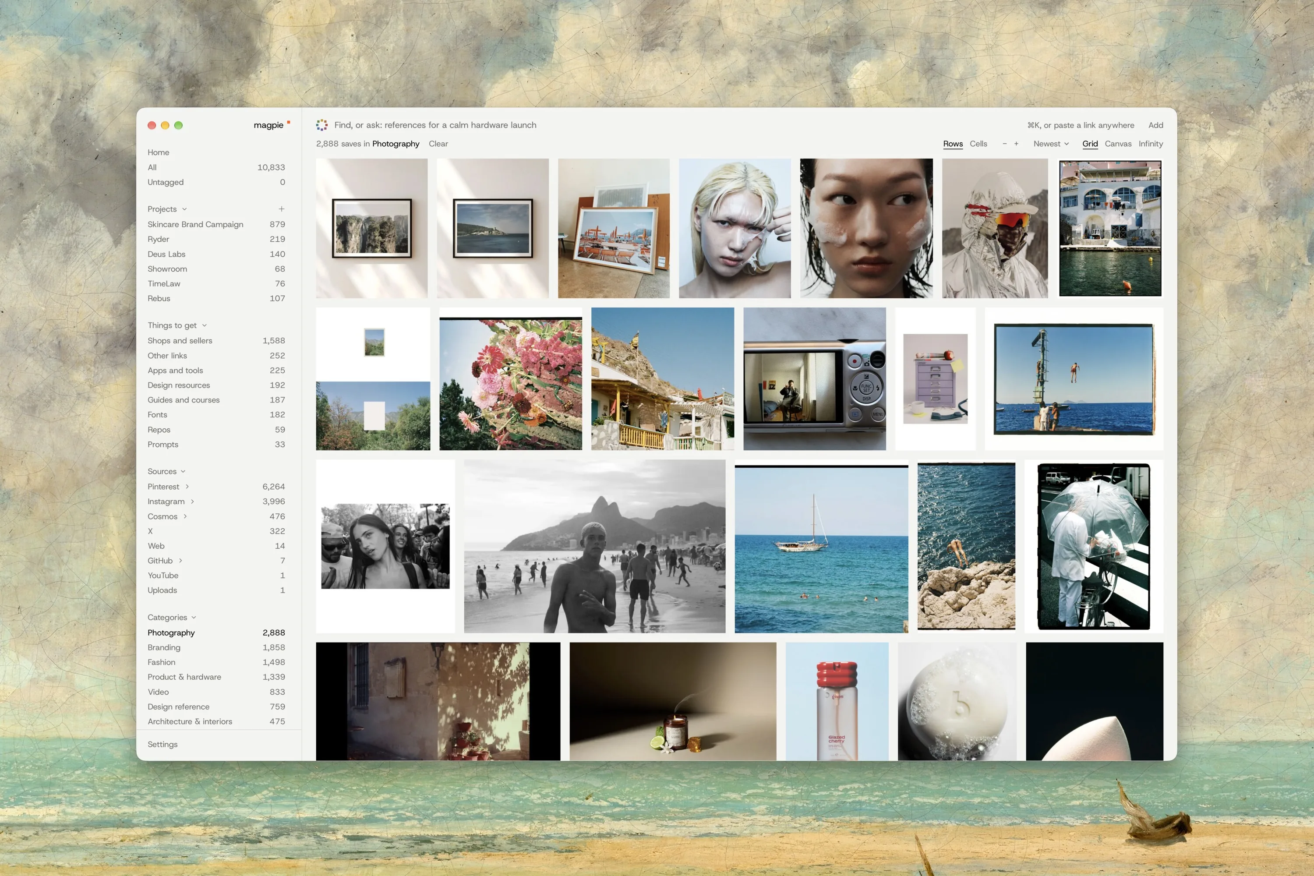
Task: Expand the Pinterest source chevron
Action: coord(187,487)
